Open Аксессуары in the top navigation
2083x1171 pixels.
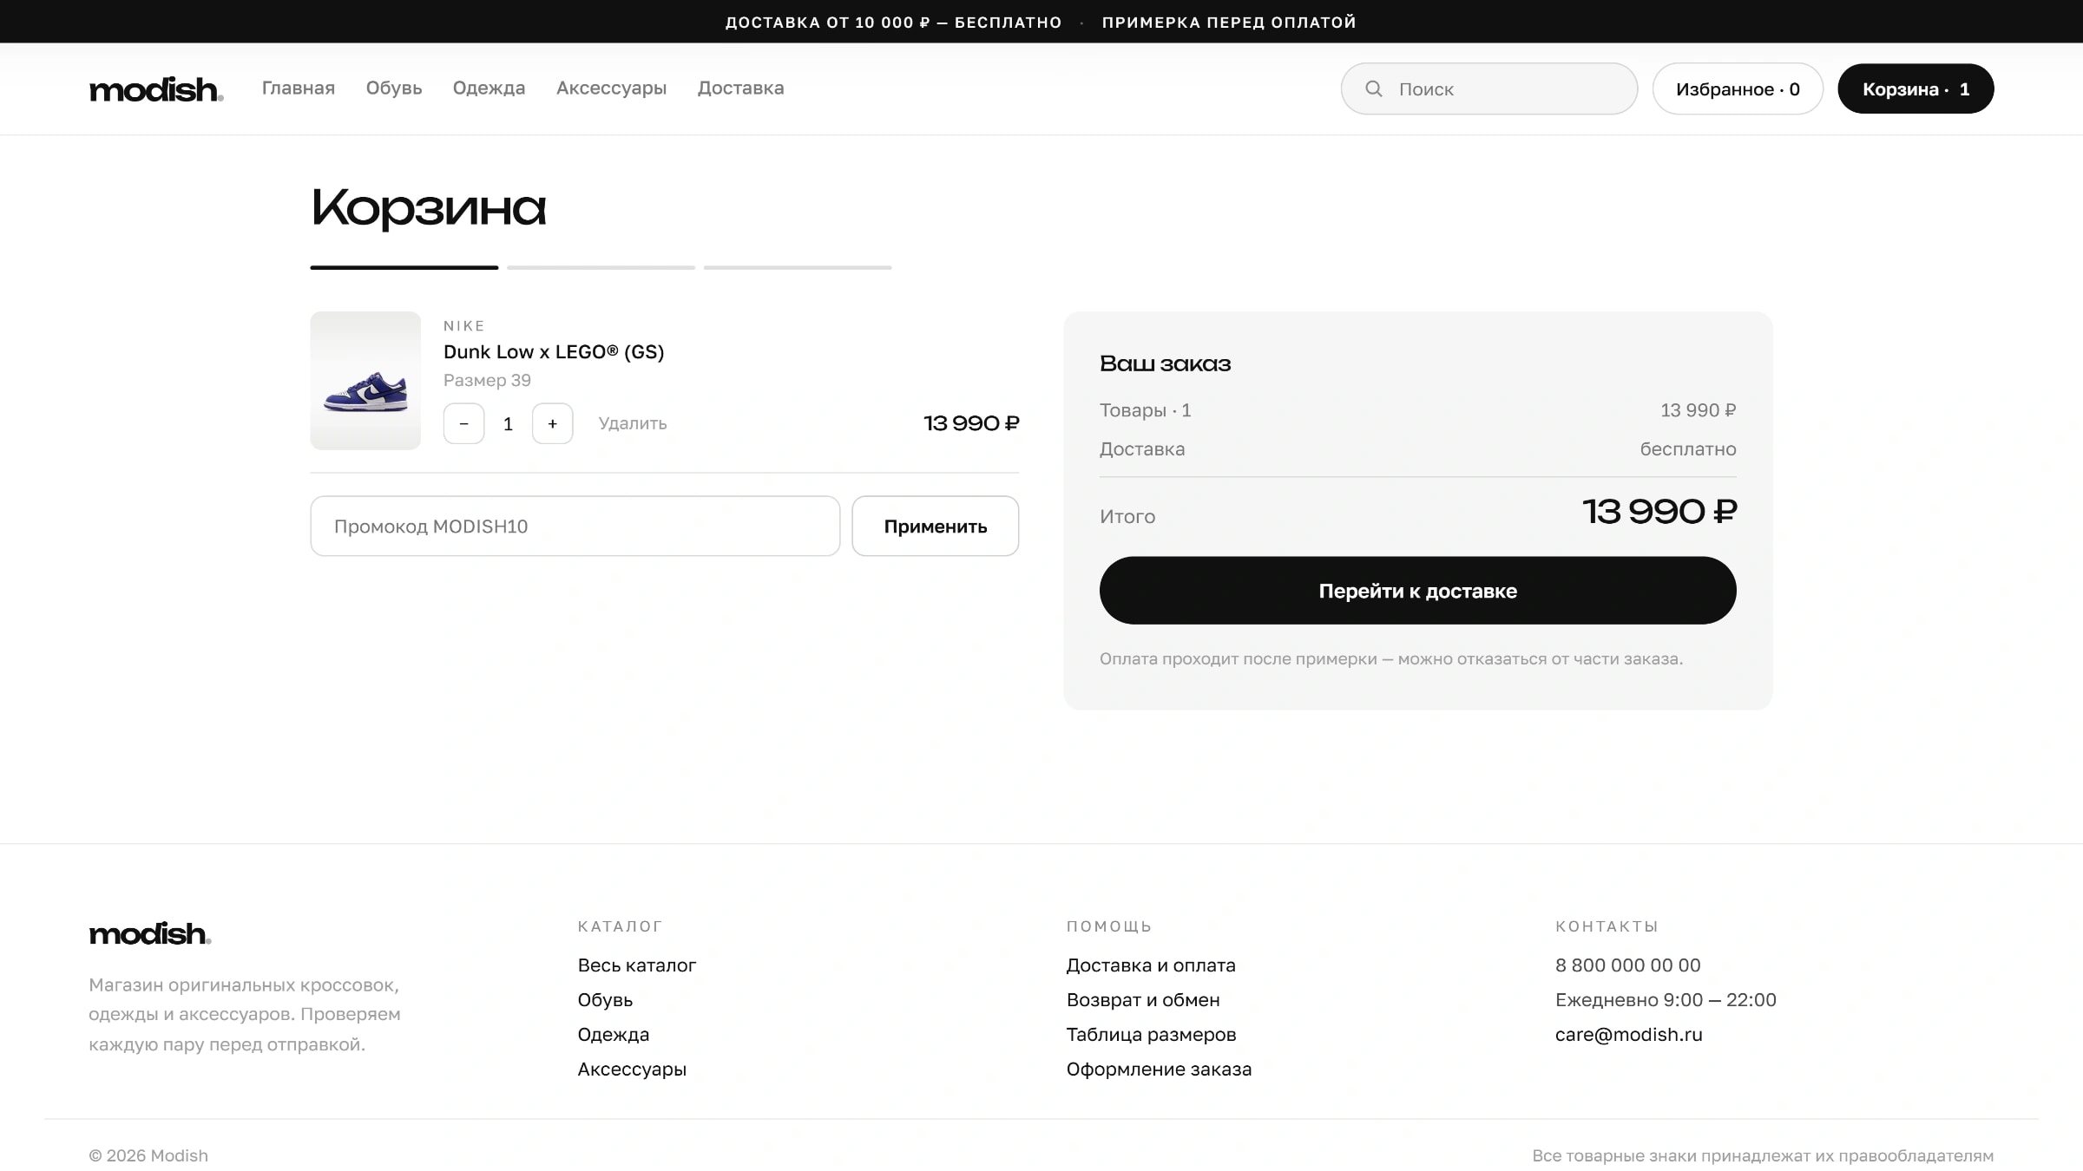611,88
